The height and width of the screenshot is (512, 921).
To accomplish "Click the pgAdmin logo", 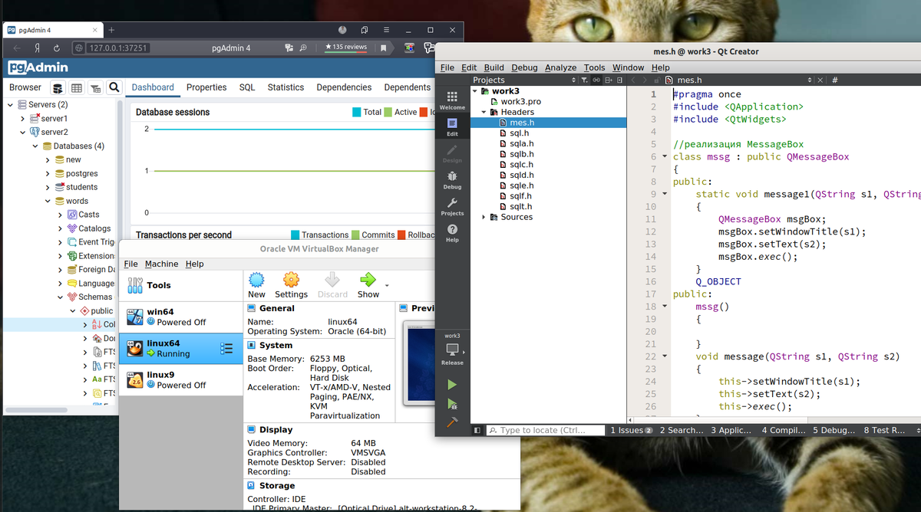I will point(38,67).
